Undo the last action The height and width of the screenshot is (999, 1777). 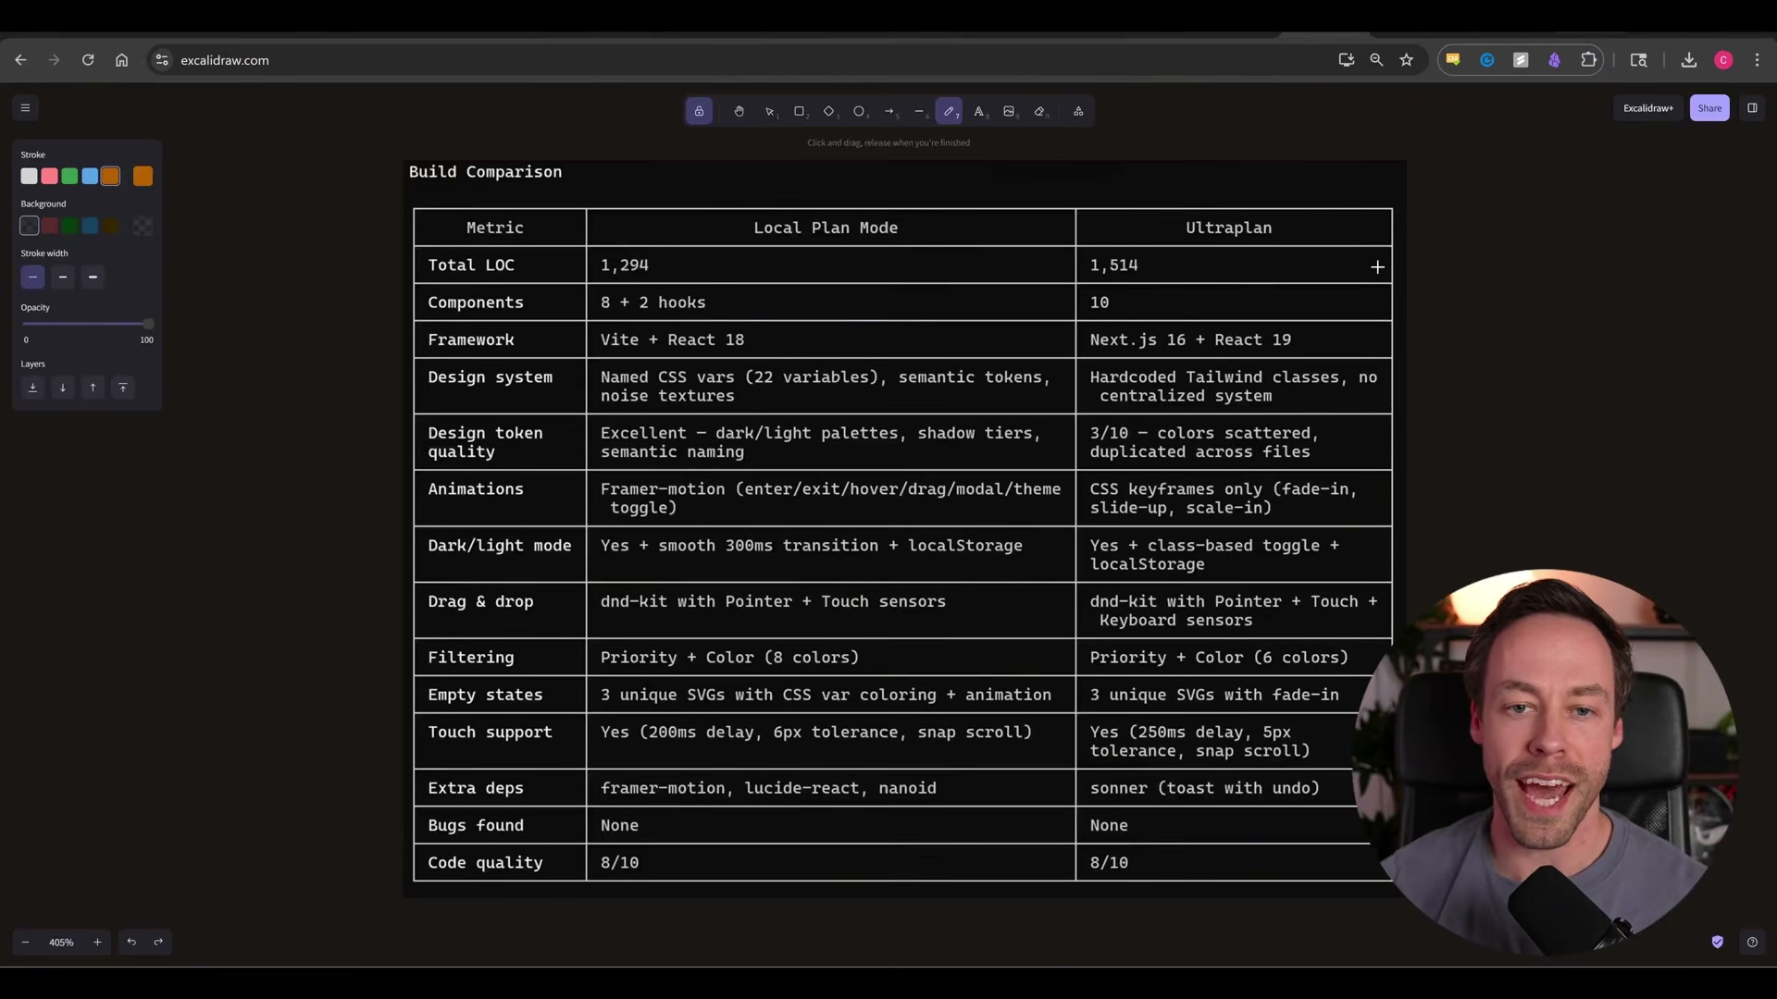pyautogui.click(x=131, y=943)
